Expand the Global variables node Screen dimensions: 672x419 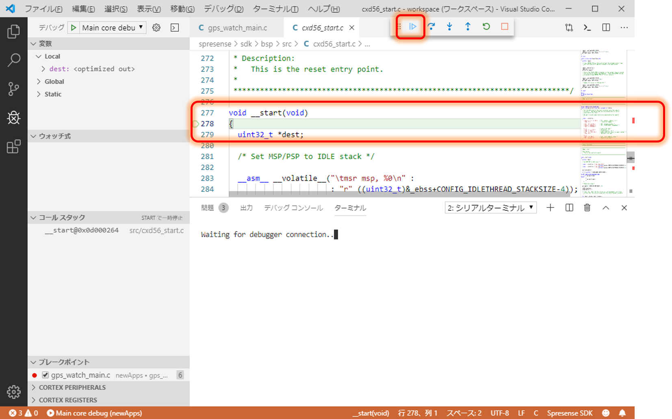click(x=54, y=82)
